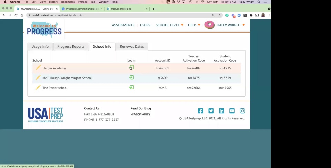The width and height of the screenshot is (331, 168).
Task: Click the login icon for McCullough-Wright Magnet School
Action: click(131, 77)
